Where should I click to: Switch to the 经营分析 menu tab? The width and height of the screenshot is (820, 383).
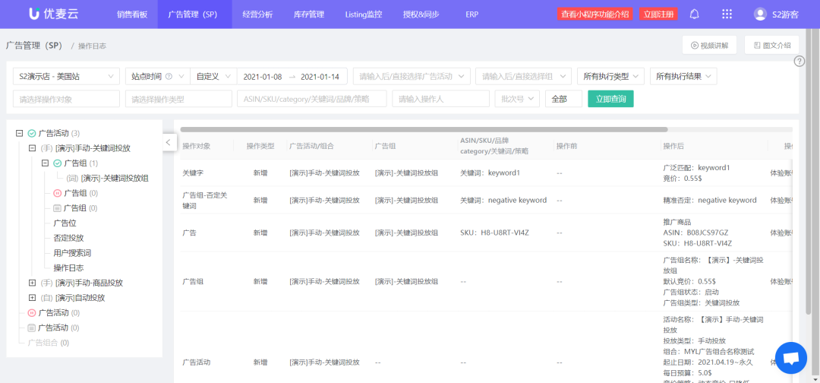pyautogui.click(x=257, y=14)
